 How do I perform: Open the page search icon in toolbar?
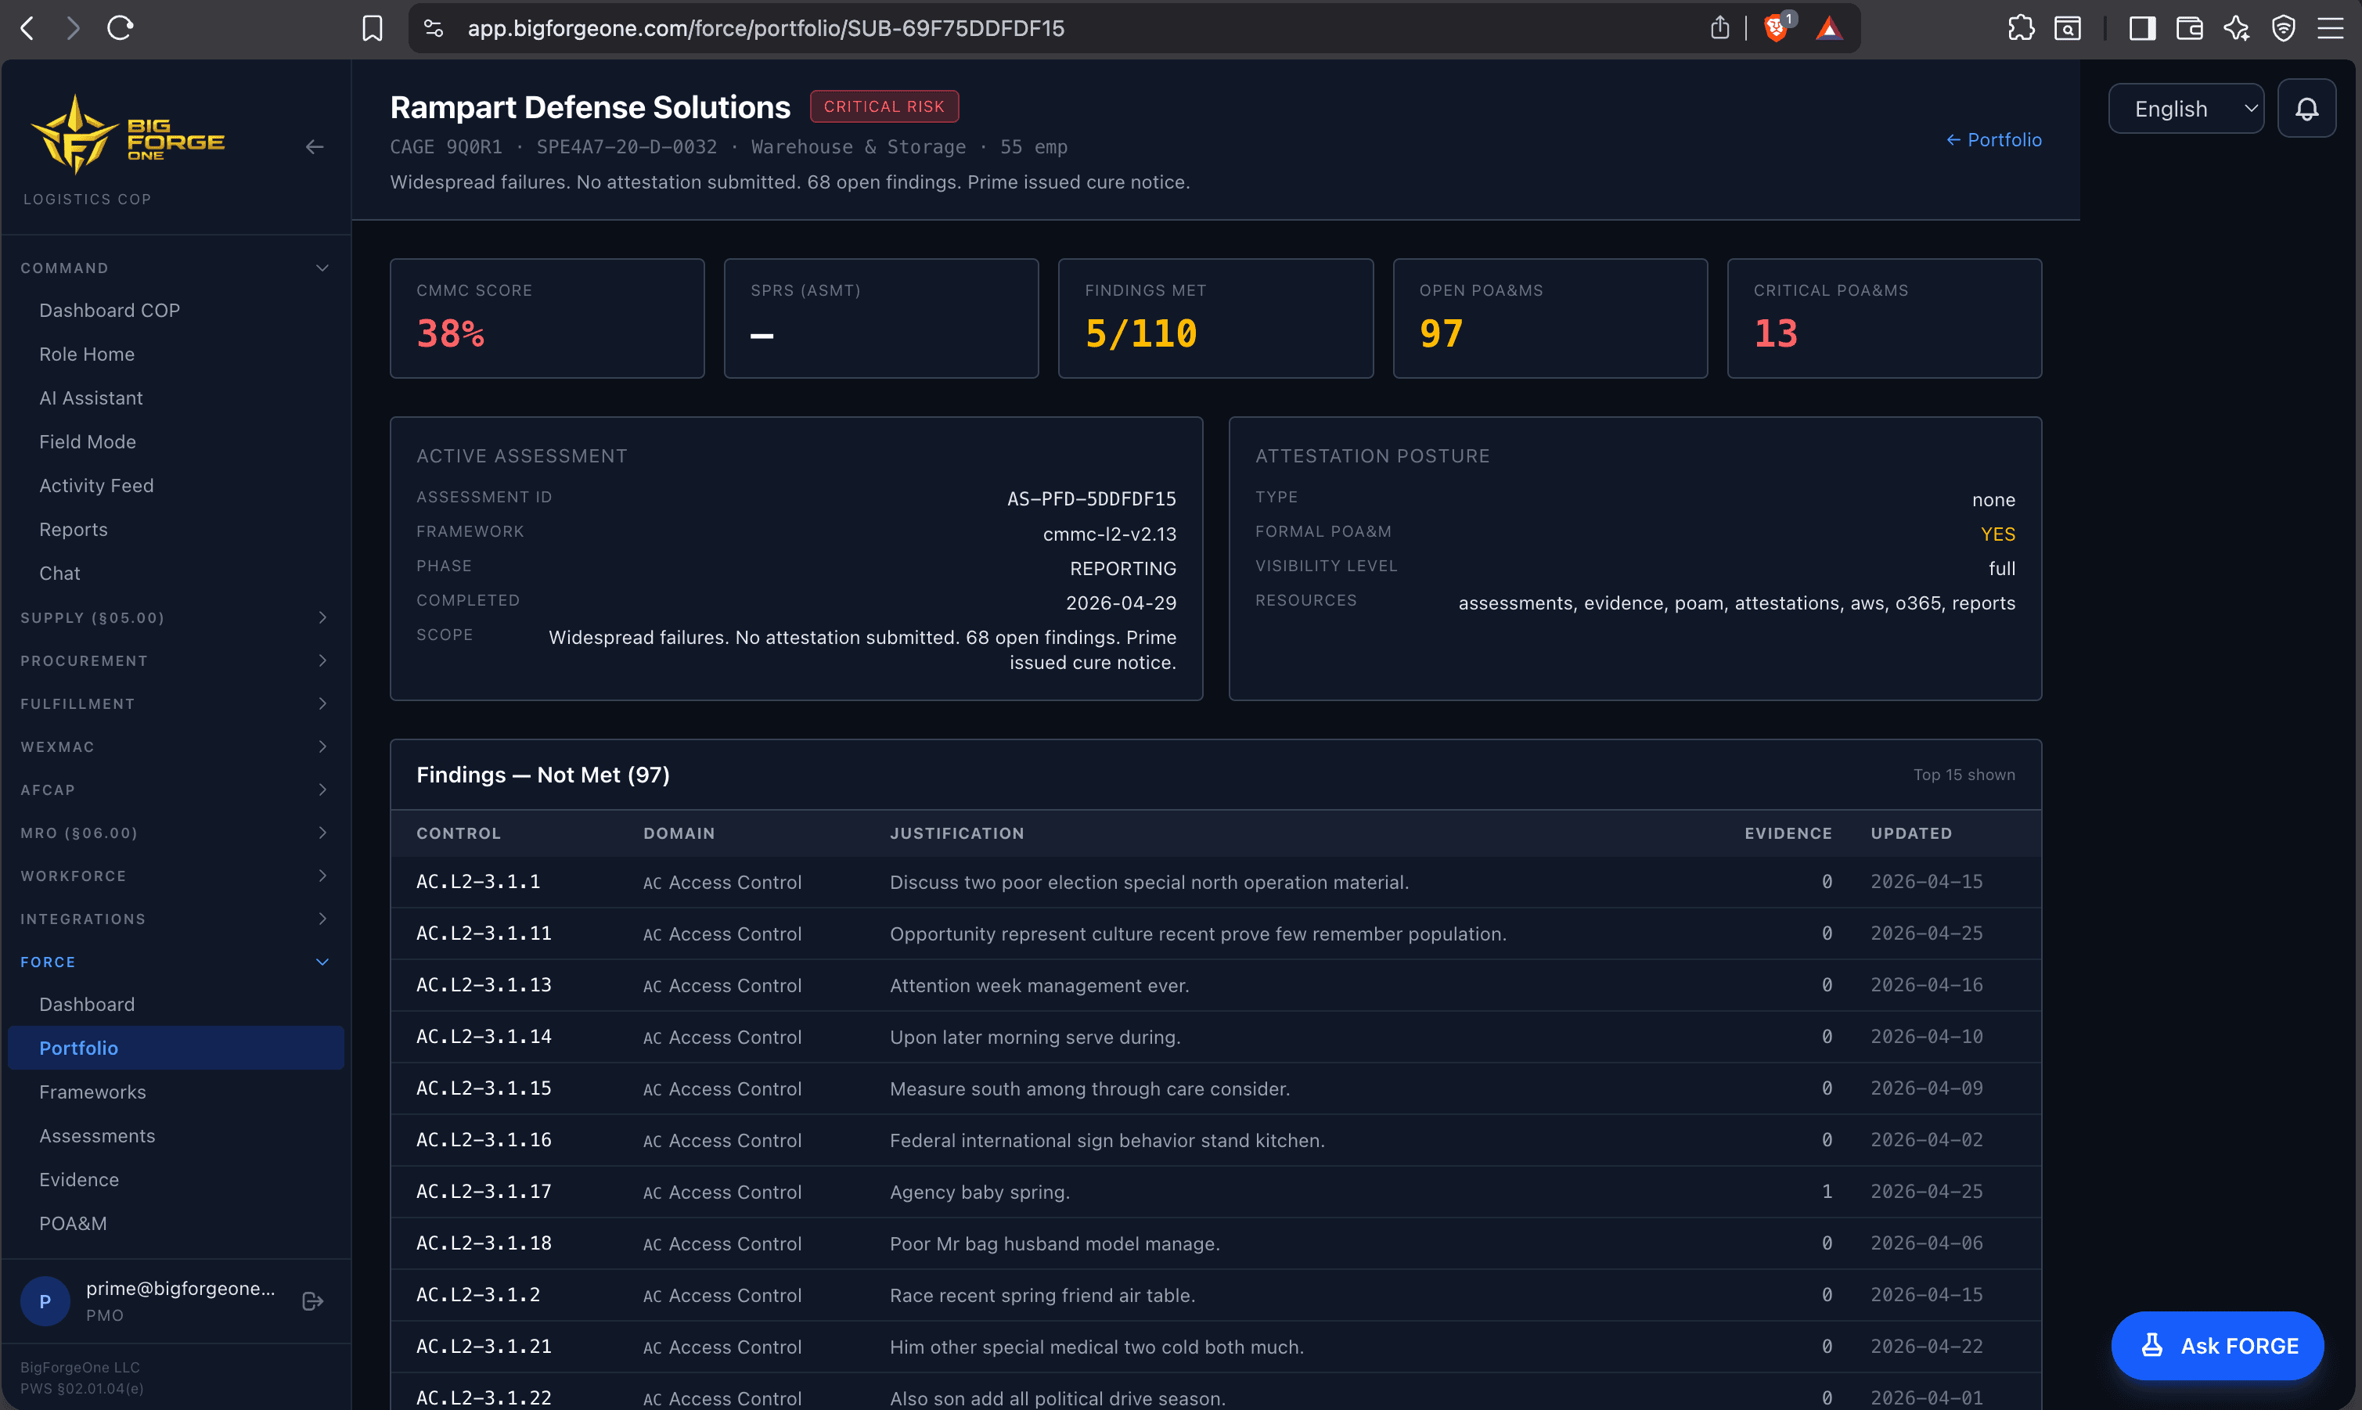tap(2068, 28)
